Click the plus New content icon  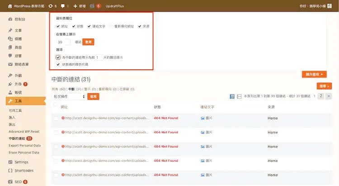pyautogui.click(x=75, y=6)
